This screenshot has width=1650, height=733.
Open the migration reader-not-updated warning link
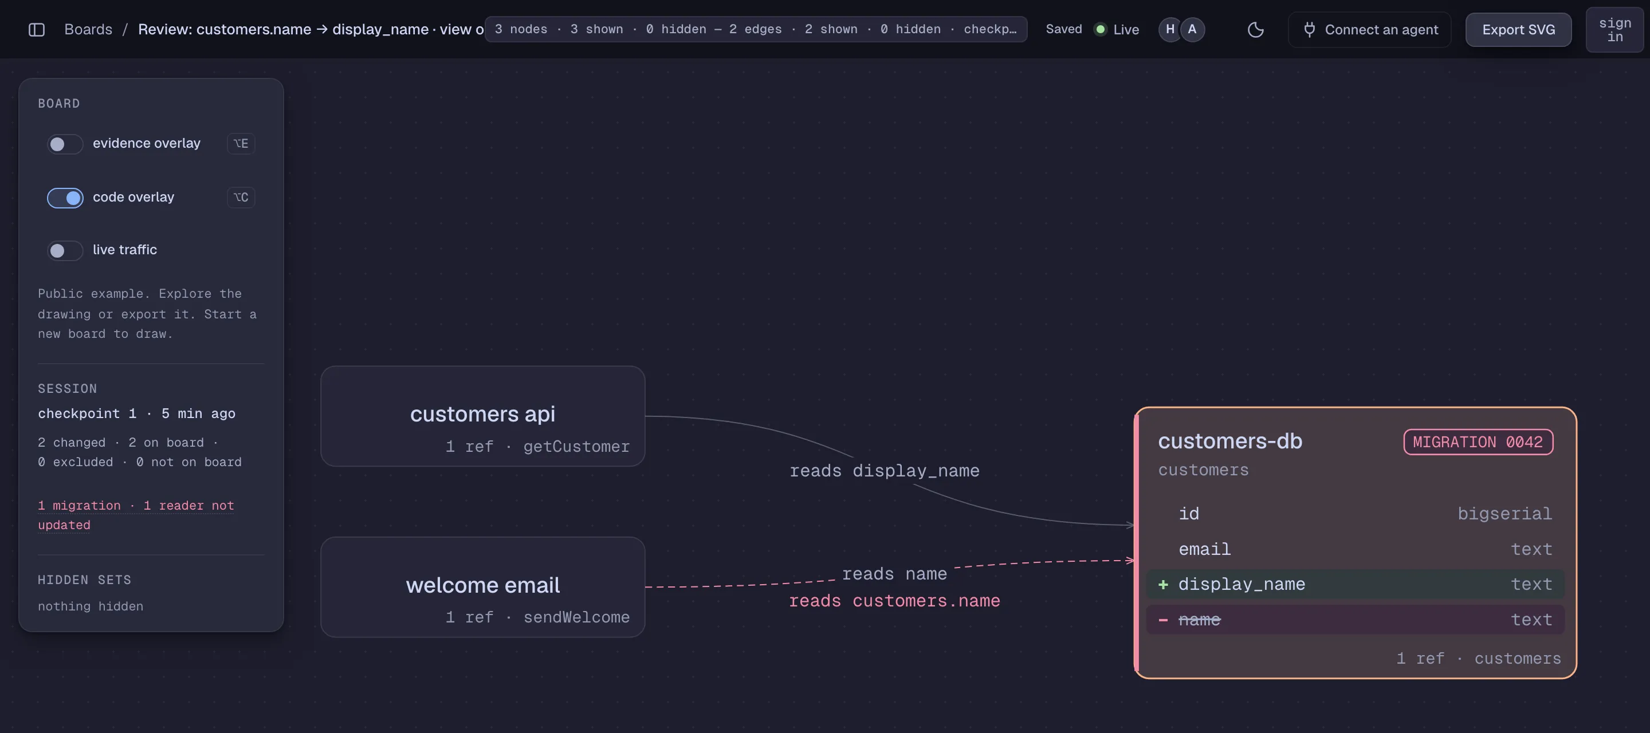tap(136, 515)
